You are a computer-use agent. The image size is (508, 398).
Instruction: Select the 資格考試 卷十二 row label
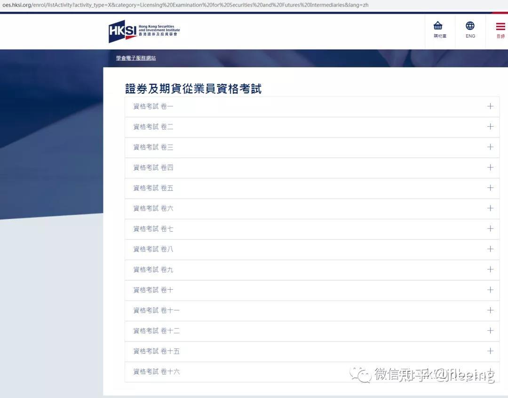coord(157,331)
